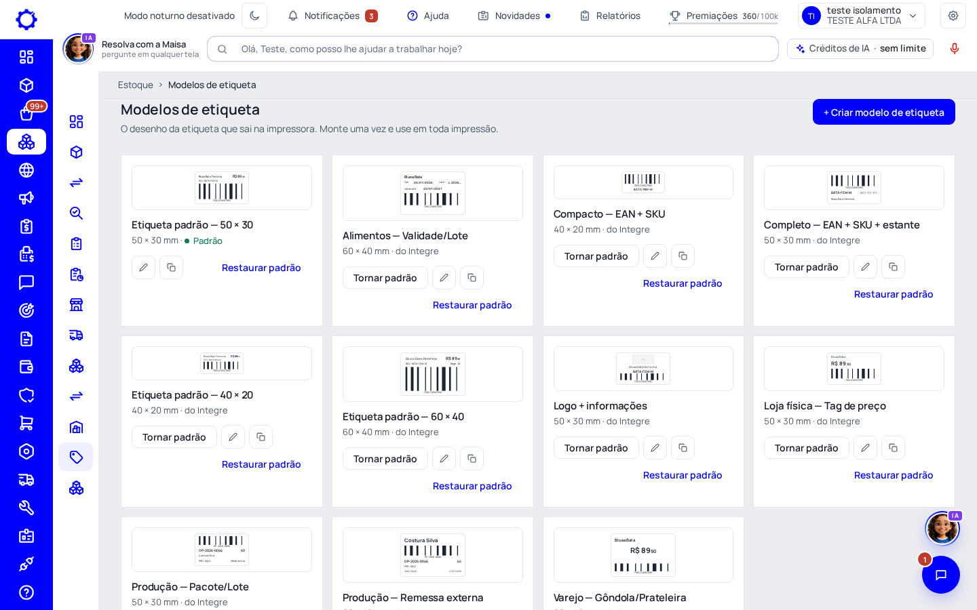Click Criar modelo de etiqueta button
This screenshot has height=610, width=977.
point(884,113)
